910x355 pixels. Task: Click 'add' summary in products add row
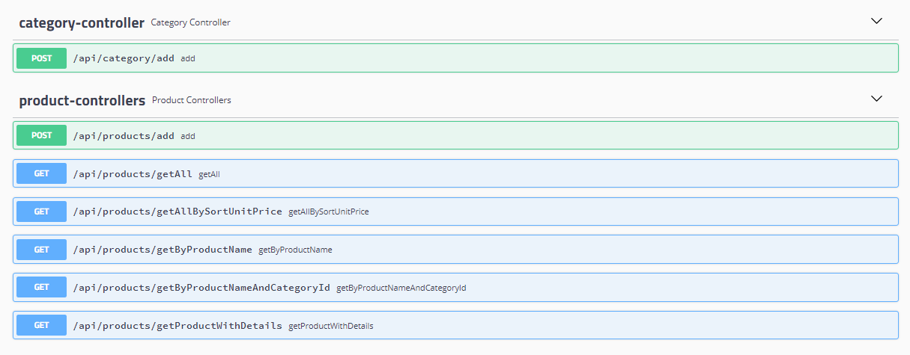(188, 136)
